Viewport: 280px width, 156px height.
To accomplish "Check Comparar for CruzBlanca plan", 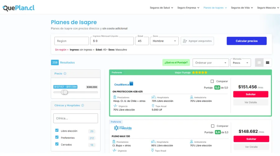I will (212, 81).
